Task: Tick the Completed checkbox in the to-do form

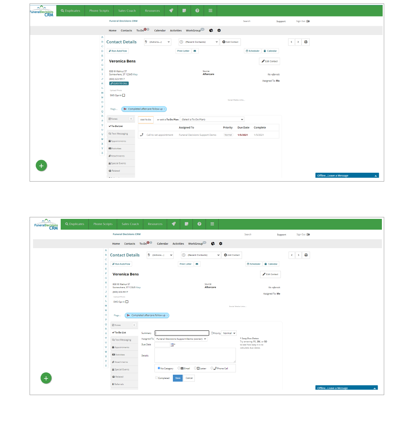Action: tap(157, 378)
